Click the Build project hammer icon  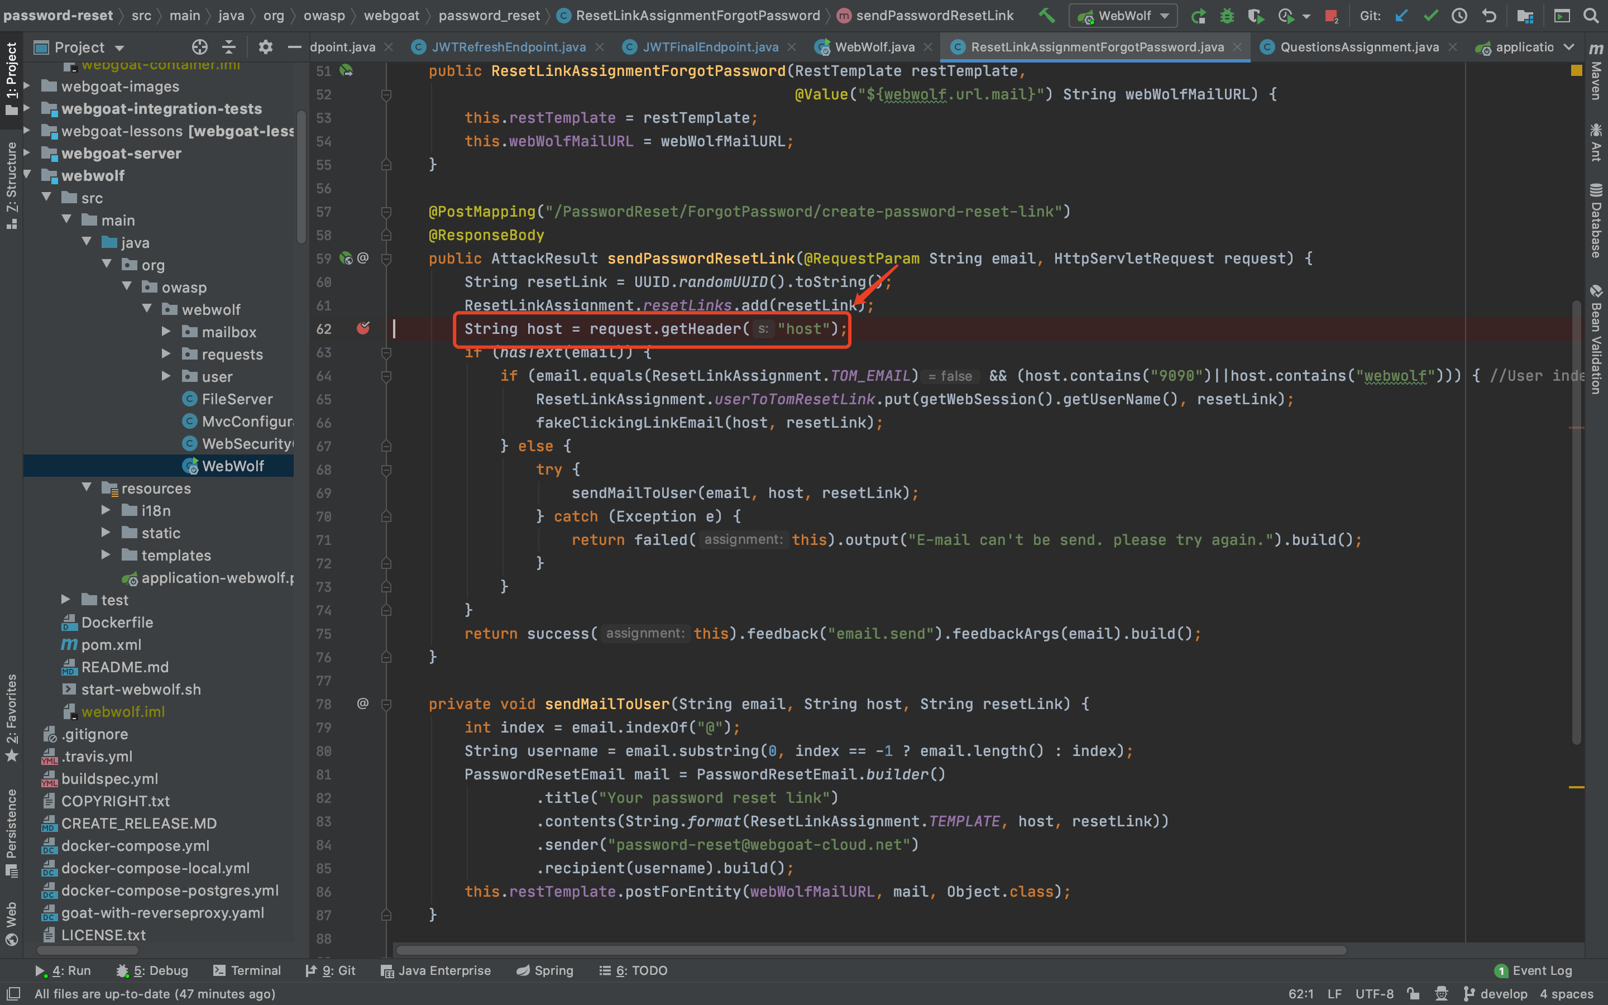pyautogui.click(x=1046, y=15)
